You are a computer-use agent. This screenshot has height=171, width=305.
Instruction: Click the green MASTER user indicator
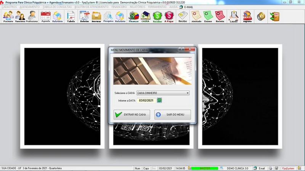[205, 168]
